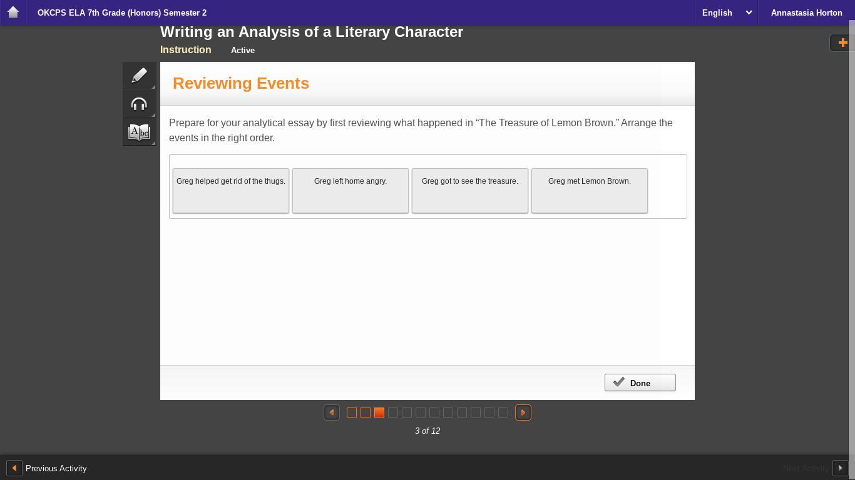Click the Instruction tab label
The width and height of the screenshot is (855, 480).
[185, 50]
